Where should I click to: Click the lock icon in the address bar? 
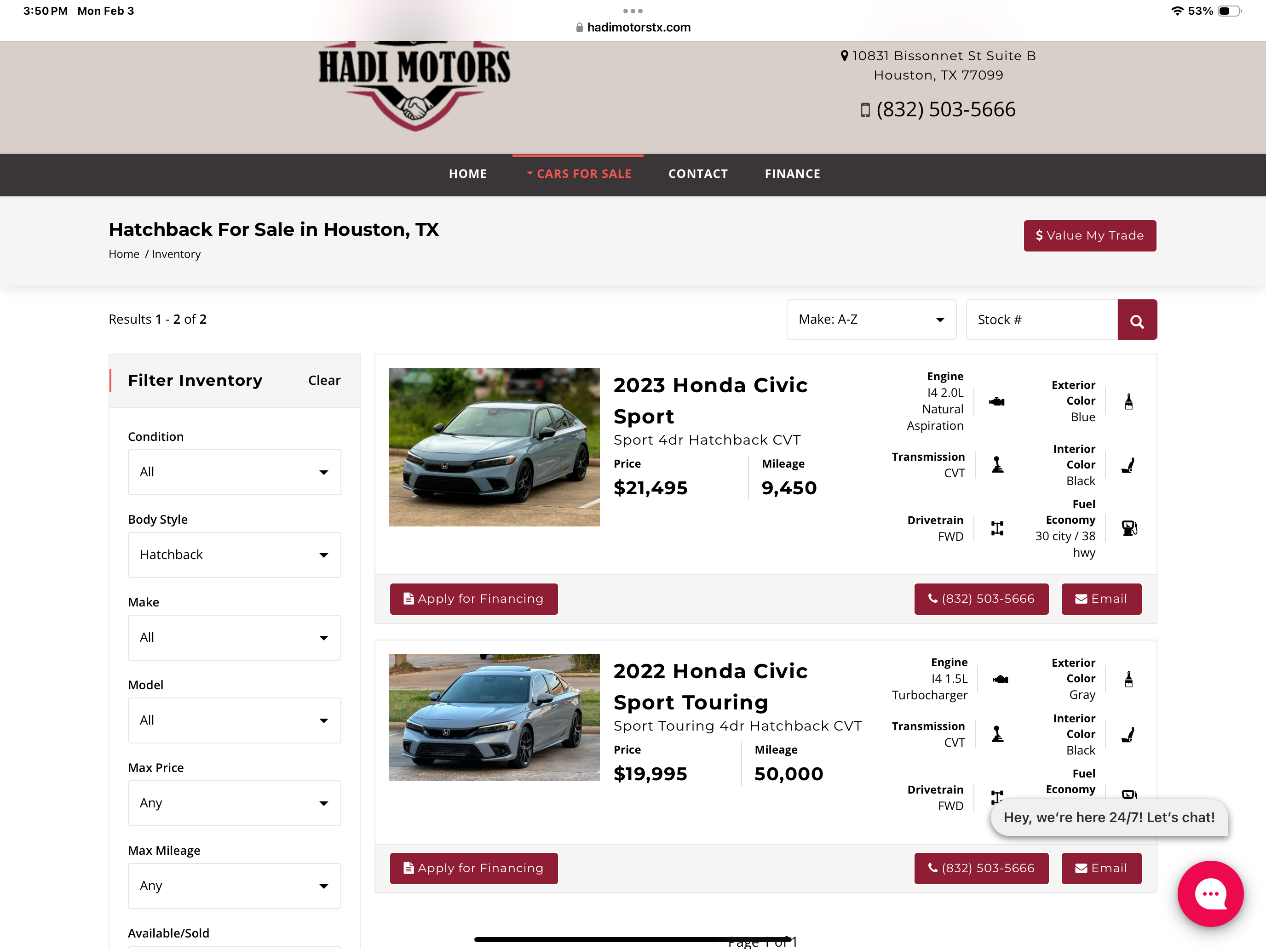point(579,28)
